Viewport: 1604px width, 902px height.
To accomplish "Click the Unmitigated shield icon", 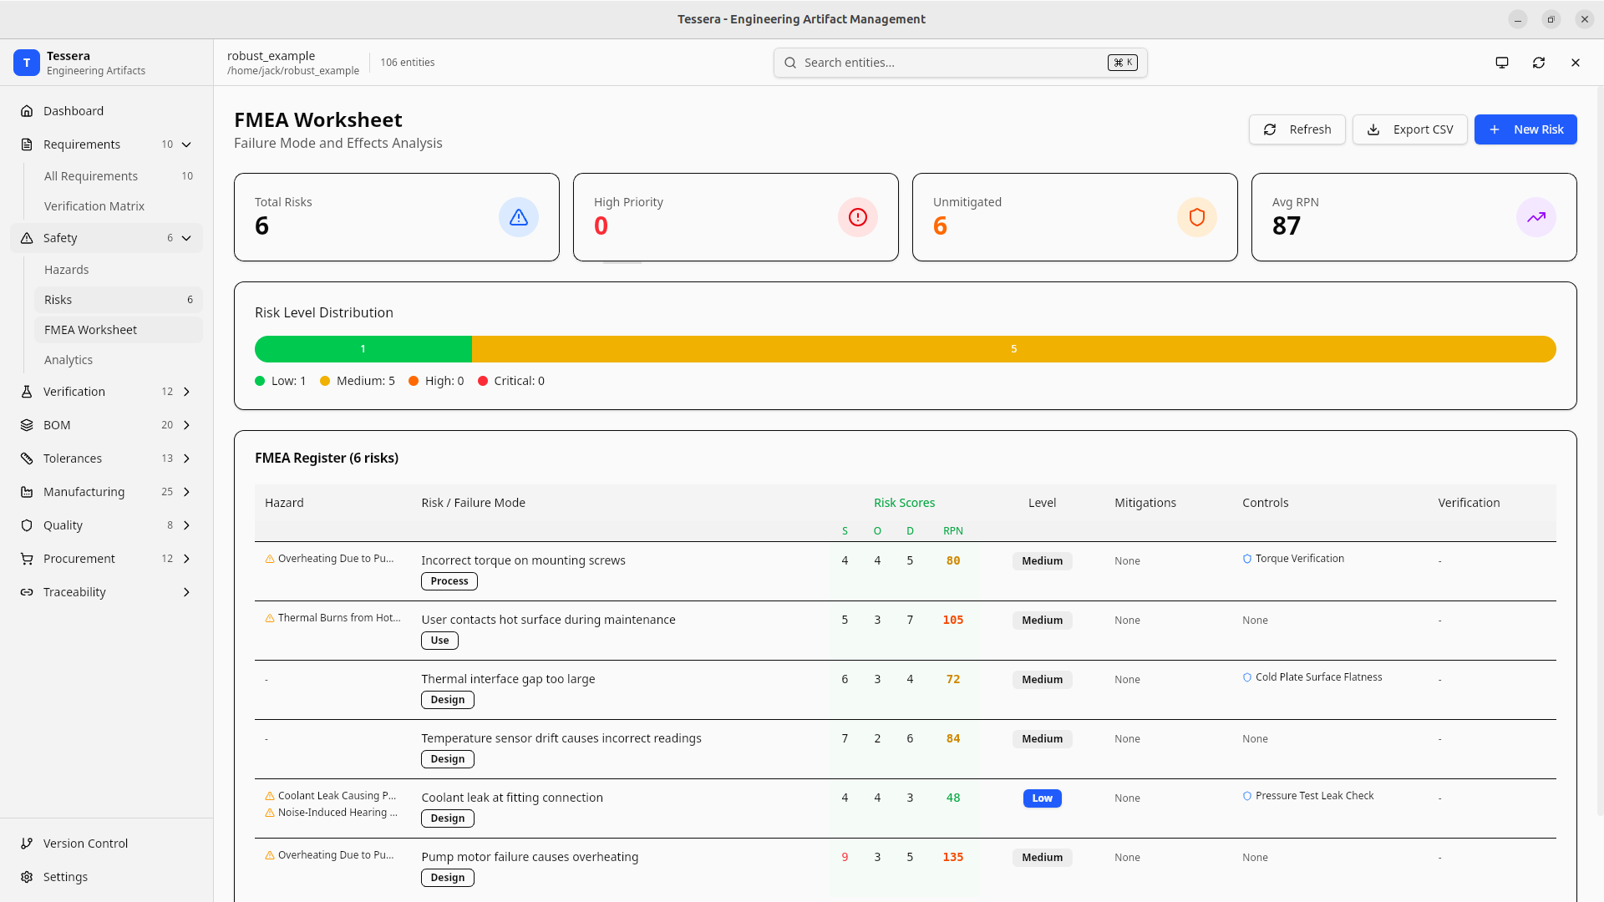I will (x=1196, y=217).
